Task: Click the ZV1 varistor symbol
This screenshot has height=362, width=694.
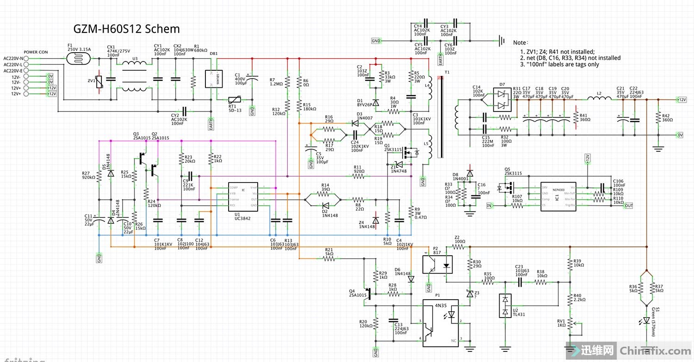Action: coord(100,83)
